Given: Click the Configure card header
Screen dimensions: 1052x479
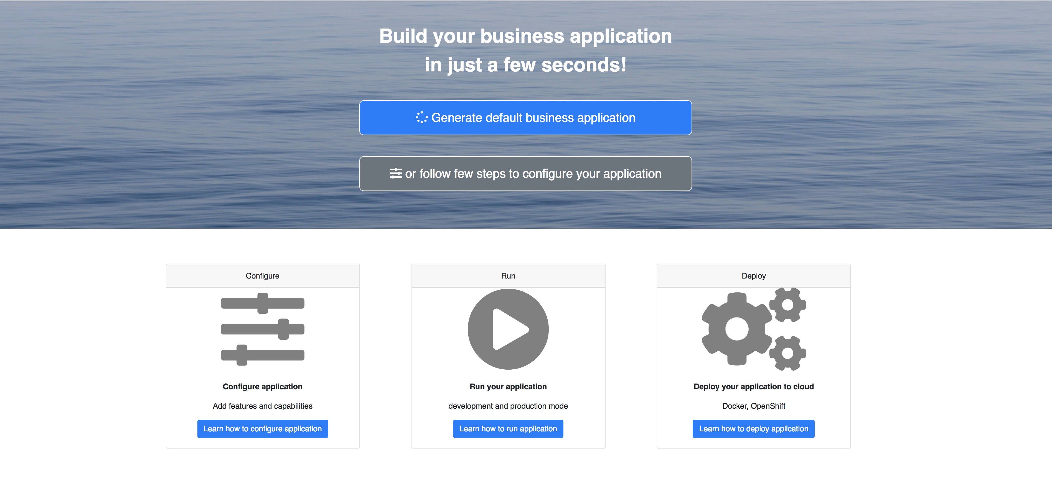Looking at the screenshot, I should (263, 276).
